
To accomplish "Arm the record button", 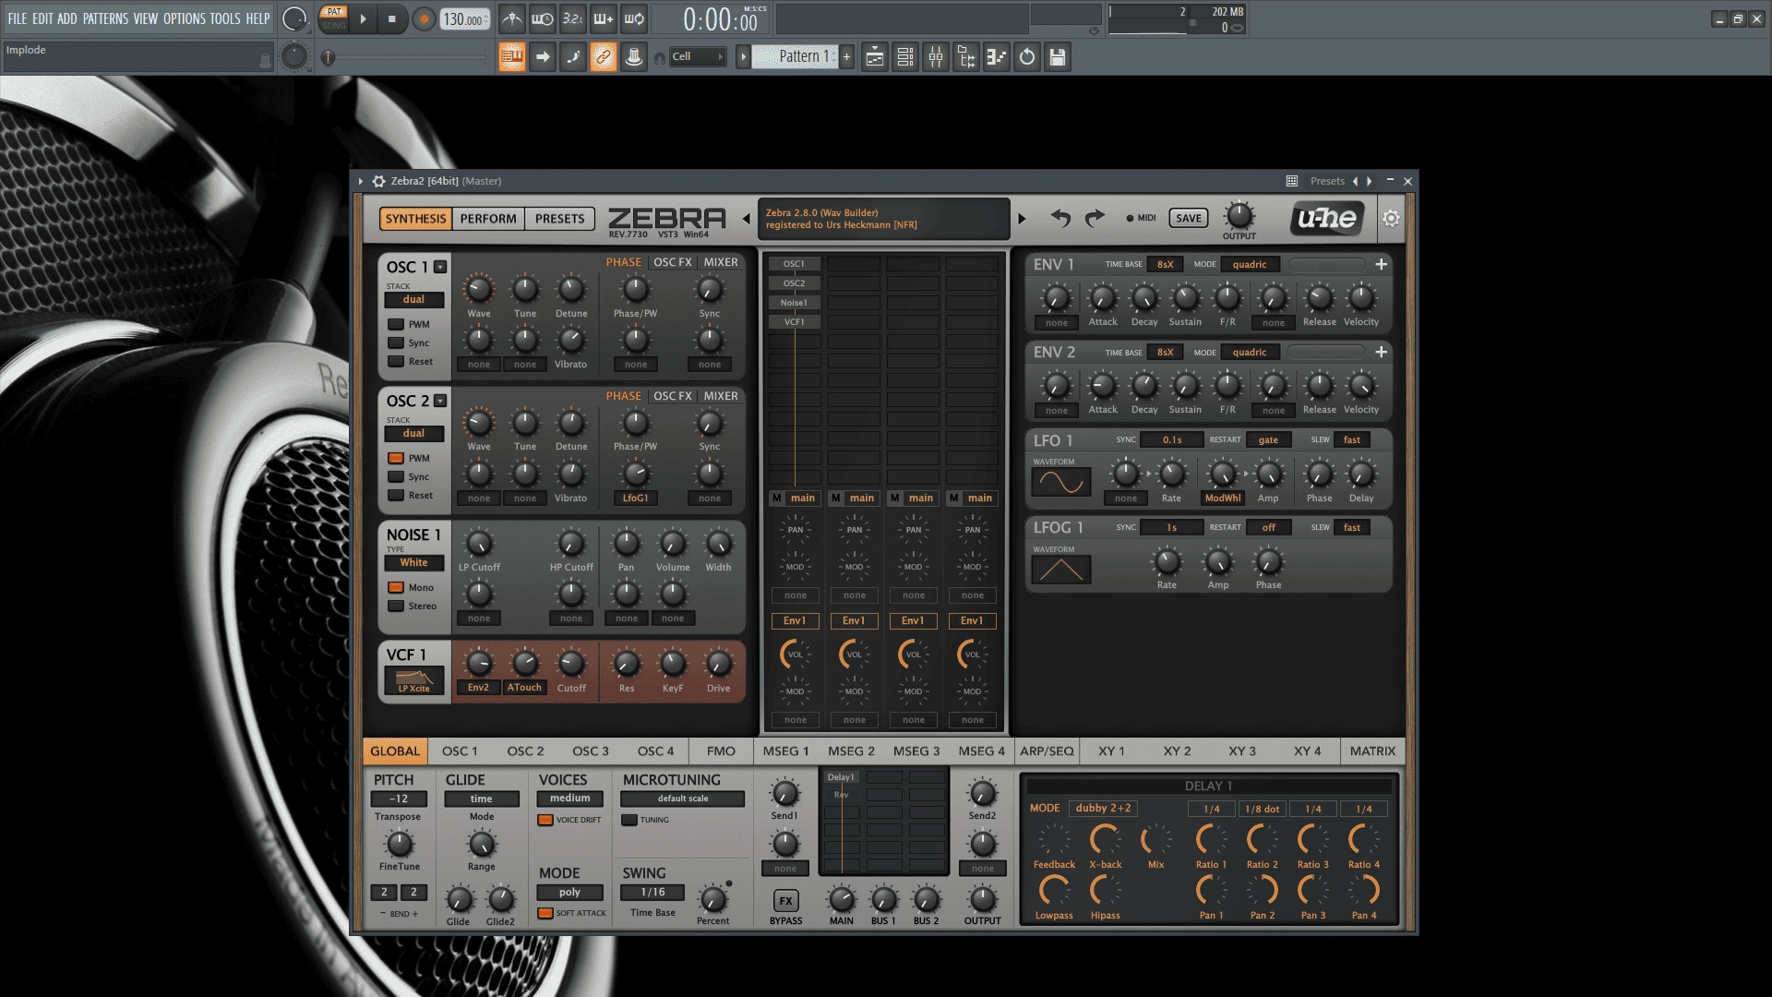I will [424, 19].
